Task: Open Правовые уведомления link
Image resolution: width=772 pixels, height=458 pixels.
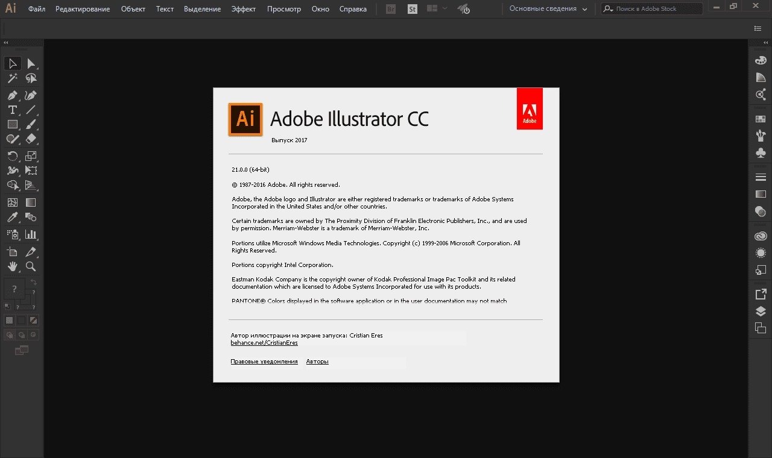Action: click(x=264, y=362)
